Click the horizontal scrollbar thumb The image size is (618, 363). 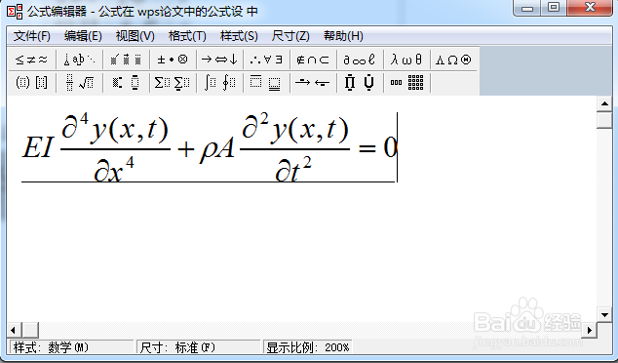(x=30, y=330)
